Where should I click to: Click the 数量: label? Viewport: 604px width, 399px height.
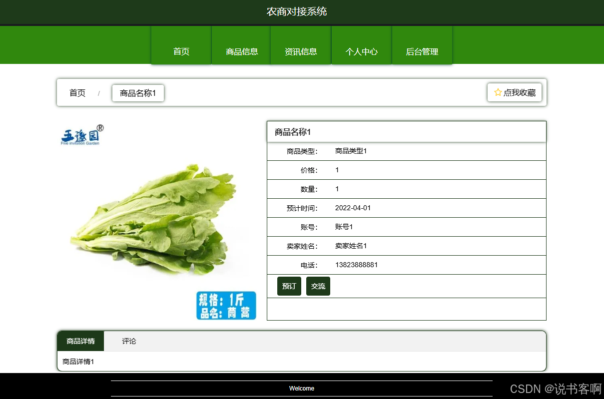tap(309, 189)
